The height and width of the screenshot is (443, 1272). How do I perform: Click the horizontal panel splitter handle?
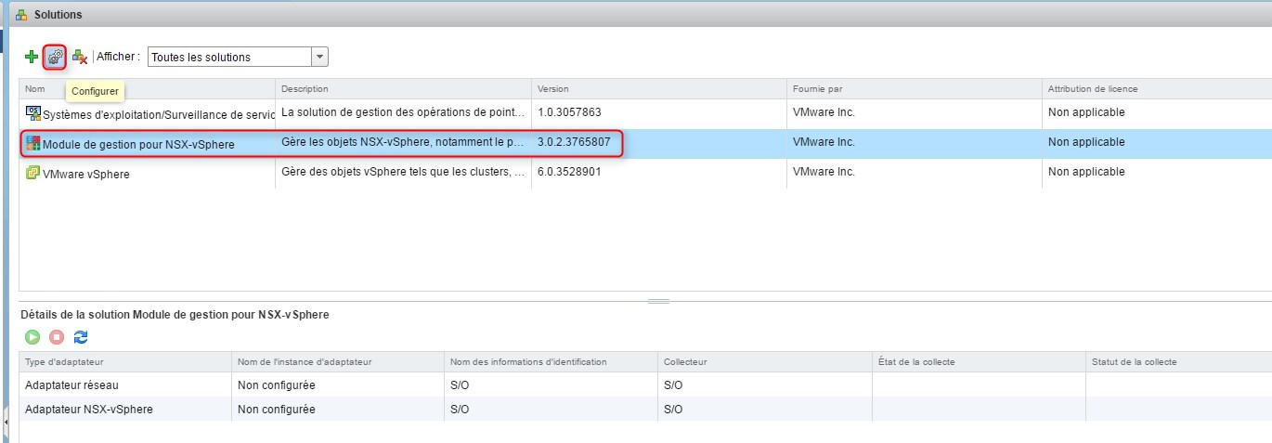658,301
